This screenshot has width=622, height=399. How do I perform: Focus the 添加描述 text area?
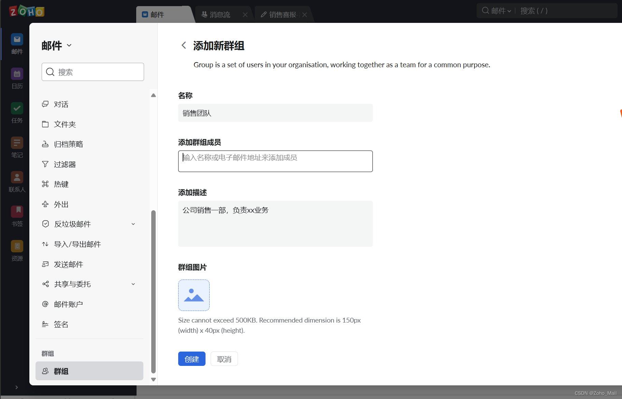275,224
